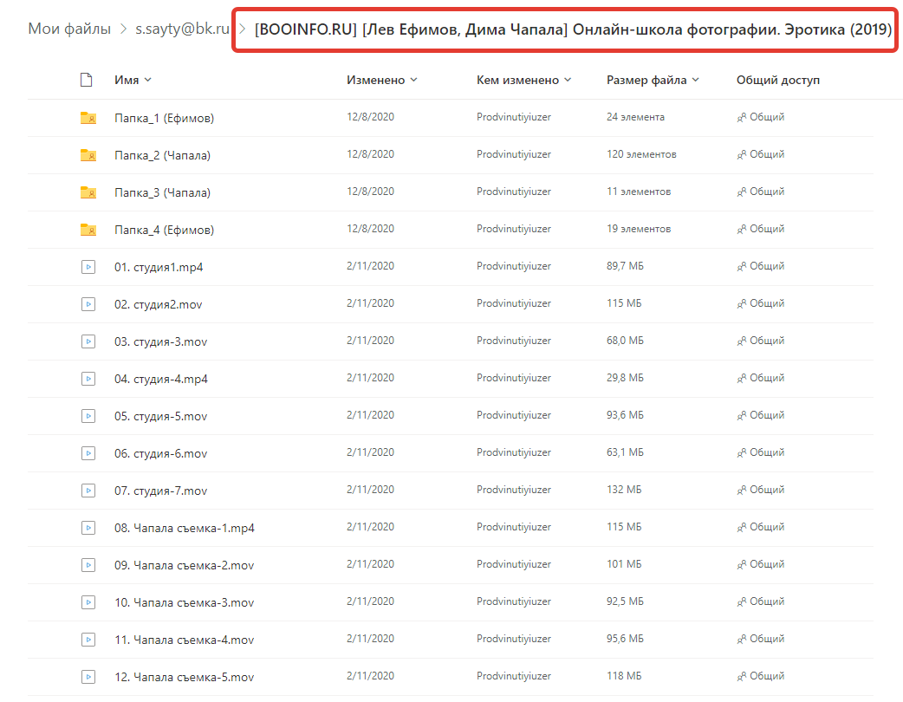Open file 05. студия-5.mov
The width and height of the screenshot is (903, 702).
pos(160,416)
